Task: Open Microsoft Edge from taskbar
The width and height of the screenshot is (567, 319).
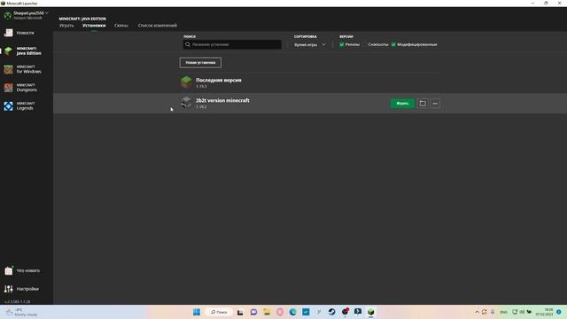Action: click(292, 312)
